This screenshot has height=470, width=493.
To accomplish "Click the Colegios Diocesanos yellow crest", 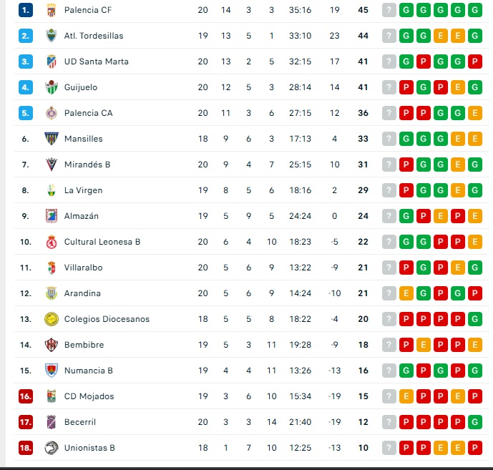I will (x=51, y=319).
